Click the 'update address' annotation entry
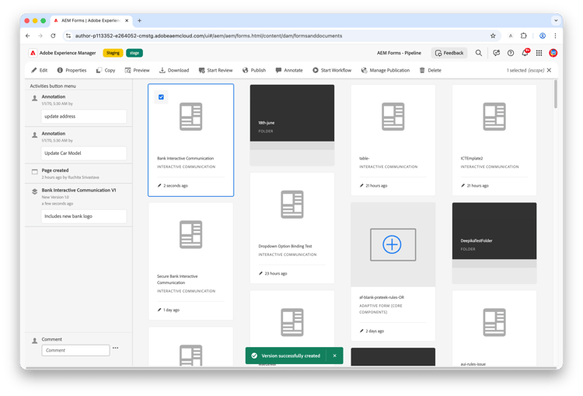 [x=84, y=117]
